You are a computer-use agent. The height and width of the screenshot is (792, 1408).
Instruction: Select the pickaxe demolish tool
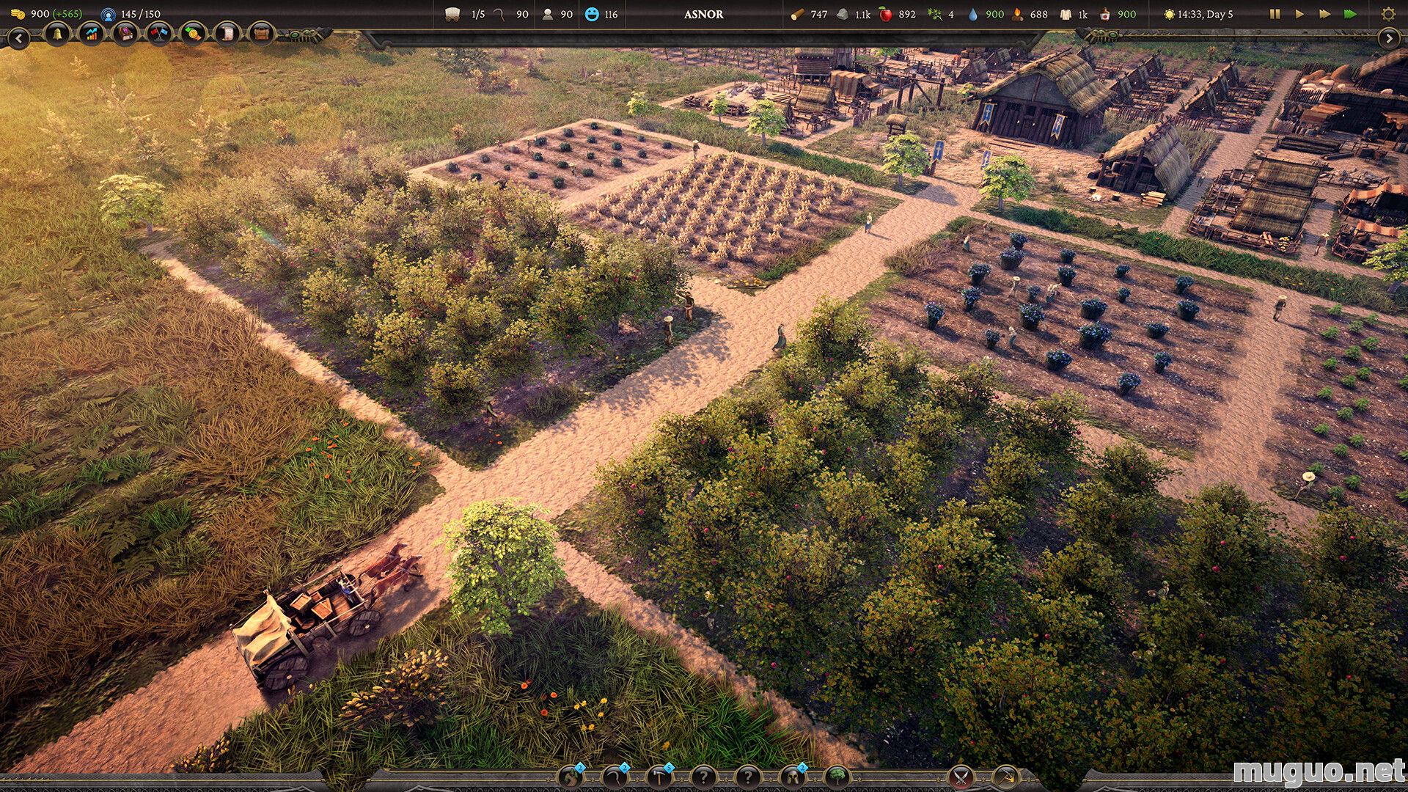pyautogui.click(x=1005, y=776)
